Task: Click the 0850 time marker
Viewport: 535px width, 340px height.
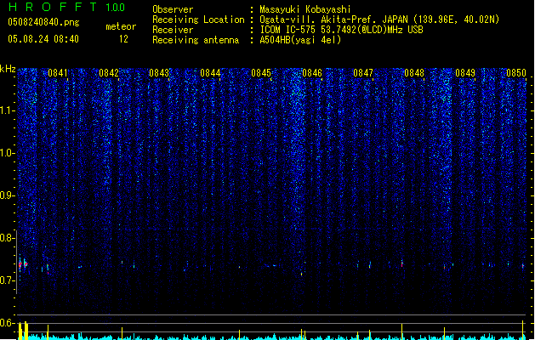Action: pyautogui.click(x=516, y=73)
